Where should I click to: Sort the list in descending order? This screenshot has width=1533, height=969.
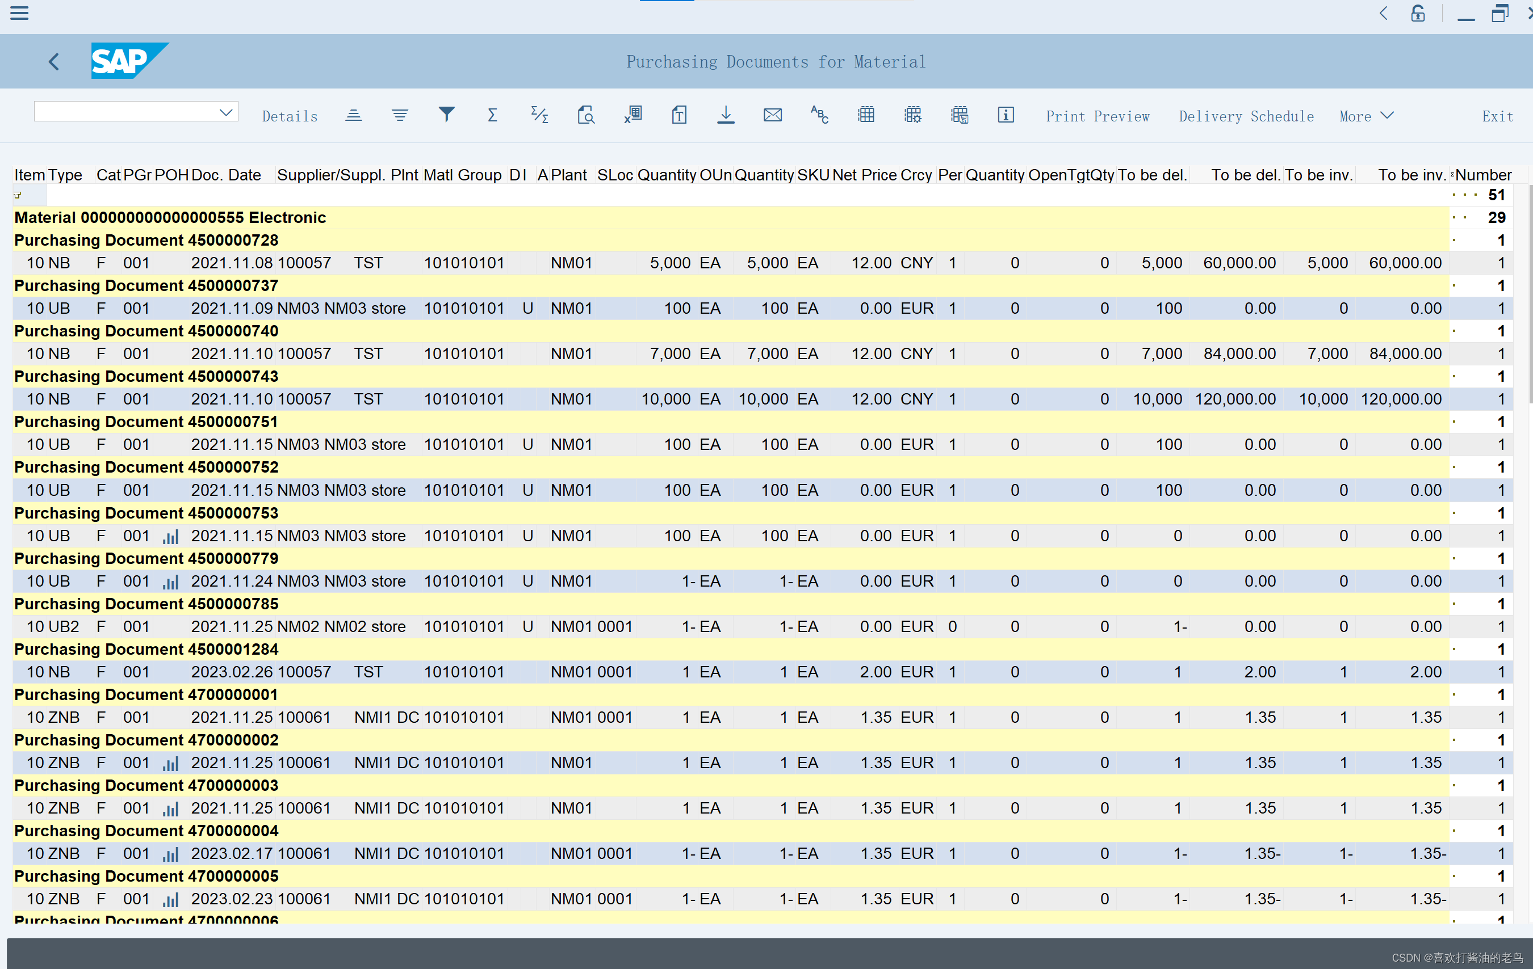(x=400, y=115)
